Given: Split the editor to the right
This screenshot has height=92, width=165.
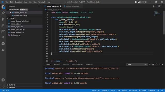Looking at the screenshot, I should coord(159,6).
